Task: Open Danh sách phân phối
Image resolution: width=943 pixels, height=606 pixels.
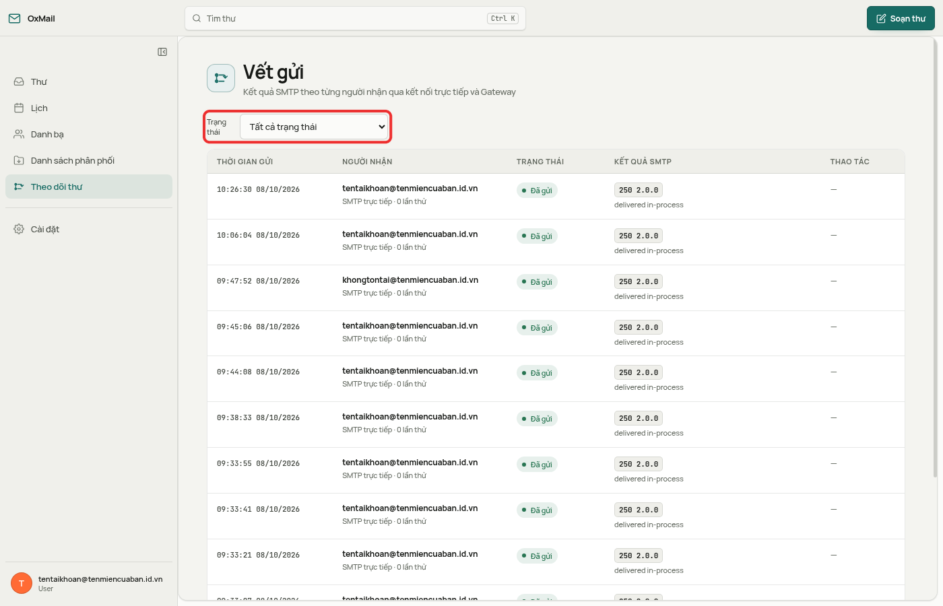Action: (x=89, y=160)
